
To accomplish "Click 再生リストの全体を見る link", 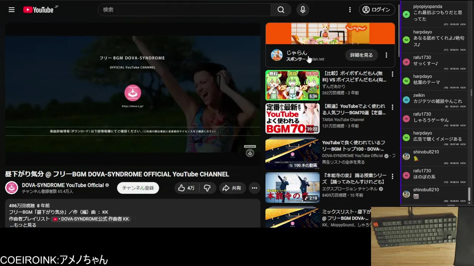I will pos(343,162).
